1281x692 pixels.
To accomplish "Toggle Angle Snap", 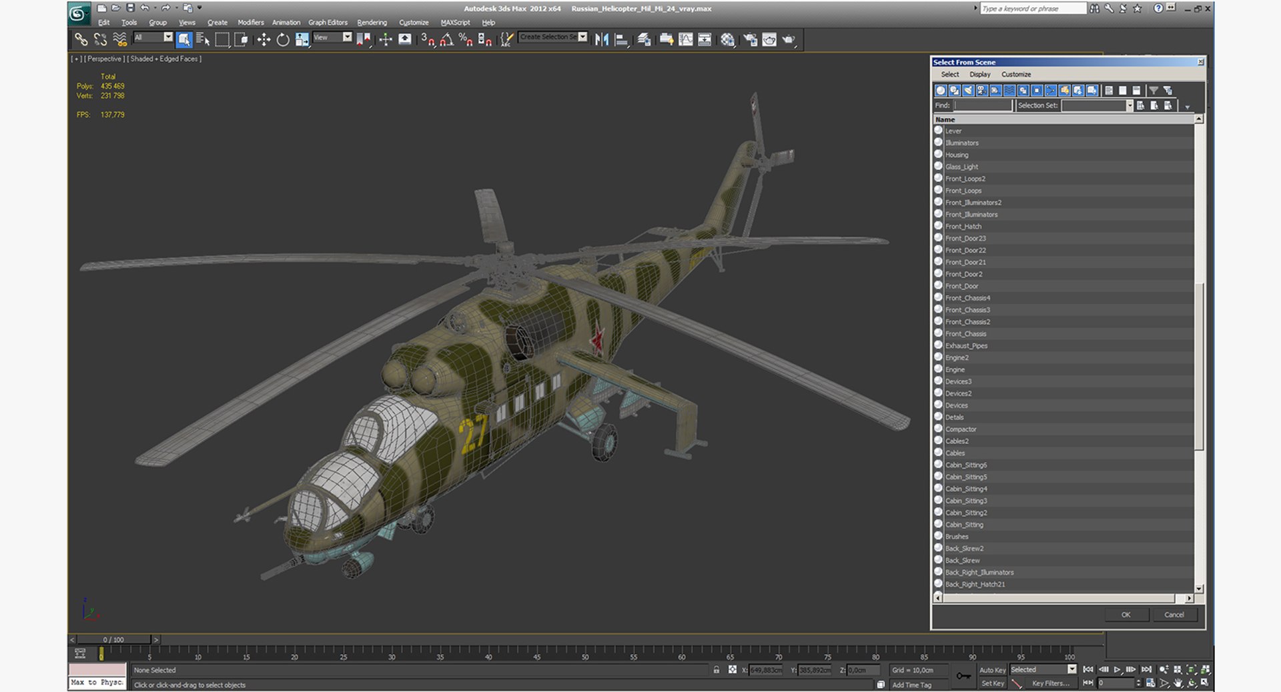I will (447, 40).
